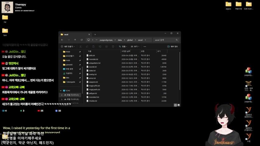The width and height of the screenshot is (260, 146).
Task: Click the excel 검색 search field
Action: [x=166, y=40]
